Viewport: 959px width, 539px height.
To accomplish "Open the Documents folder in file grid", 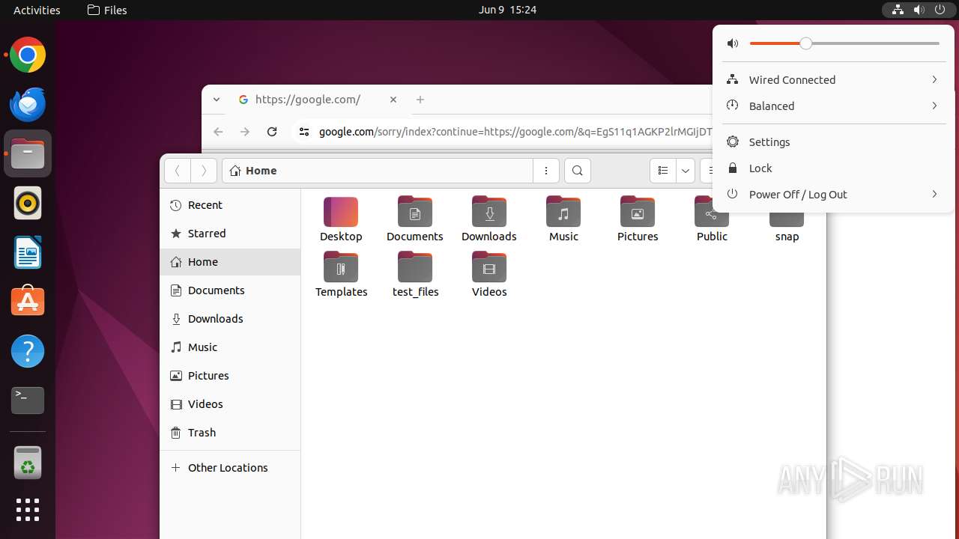I will (415, 219).
